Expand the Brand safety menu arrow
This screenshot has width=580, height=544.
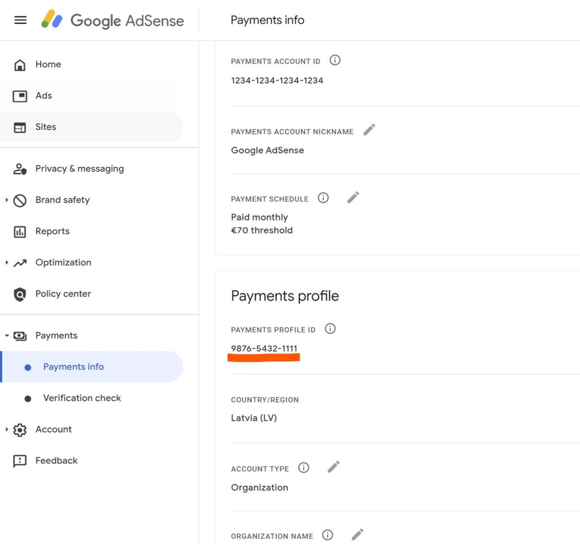(7, 200)
